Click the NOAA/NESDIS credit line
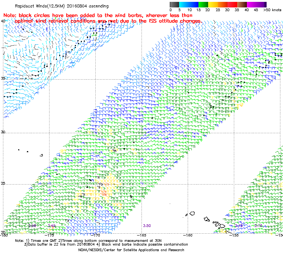The image size is (283, 256). tap(131, 250)
